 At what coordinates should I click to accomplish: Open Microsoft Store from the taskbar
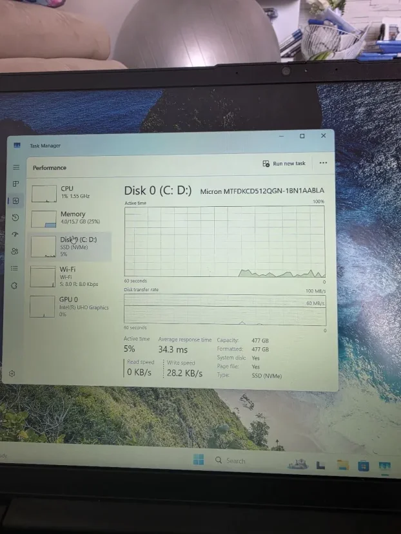tap(364, 466)
